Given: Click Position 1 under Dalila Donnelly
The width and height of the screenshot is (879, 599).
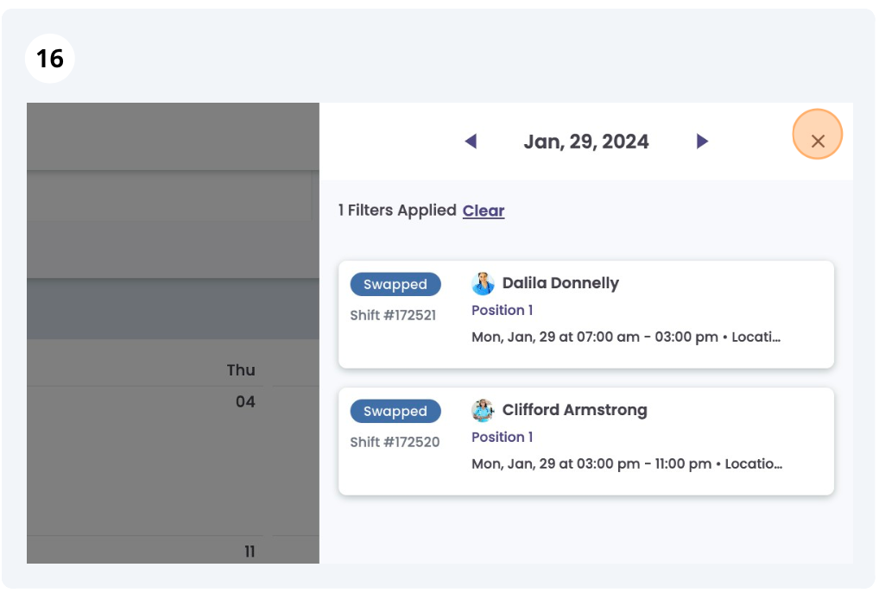Looking at the screenshot, I should [502, 310].
